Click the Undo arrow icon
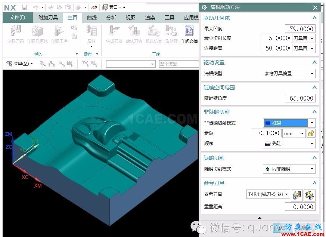 click(x=35, y=8)
